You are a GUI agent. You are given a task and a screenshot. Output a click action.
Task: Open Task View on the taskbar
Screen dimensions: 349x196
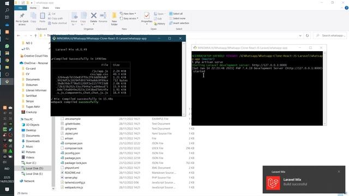coord(7,17)
